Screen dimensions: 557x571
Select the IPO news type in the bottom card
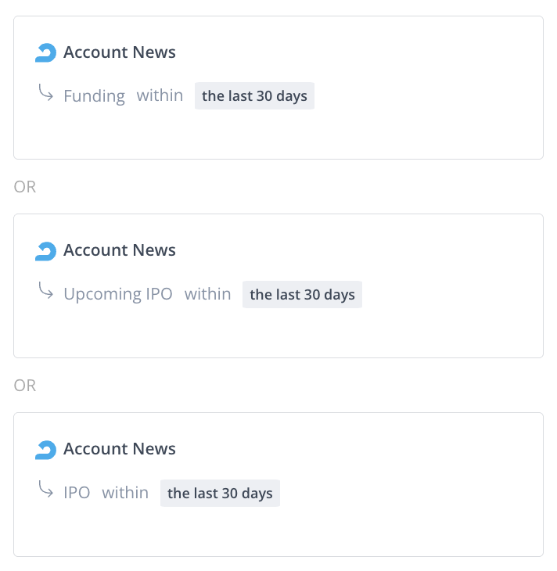click(77, 493)
